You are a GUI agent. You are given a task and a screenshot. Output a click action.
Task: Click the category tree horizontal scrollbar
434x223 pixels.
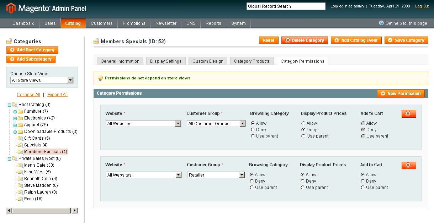pos(42,211)
